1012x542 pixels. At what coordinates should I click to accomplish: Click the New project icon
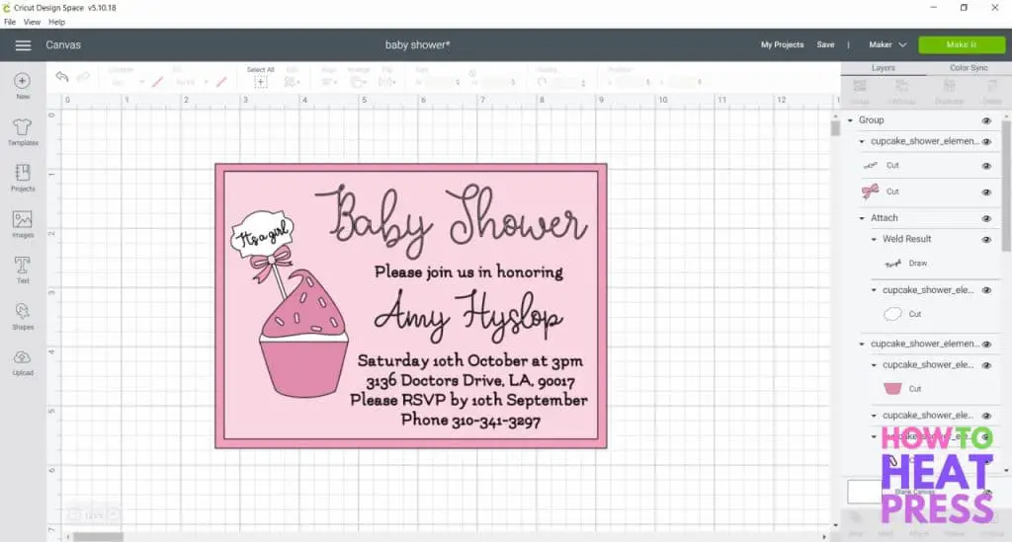(23, 81)
